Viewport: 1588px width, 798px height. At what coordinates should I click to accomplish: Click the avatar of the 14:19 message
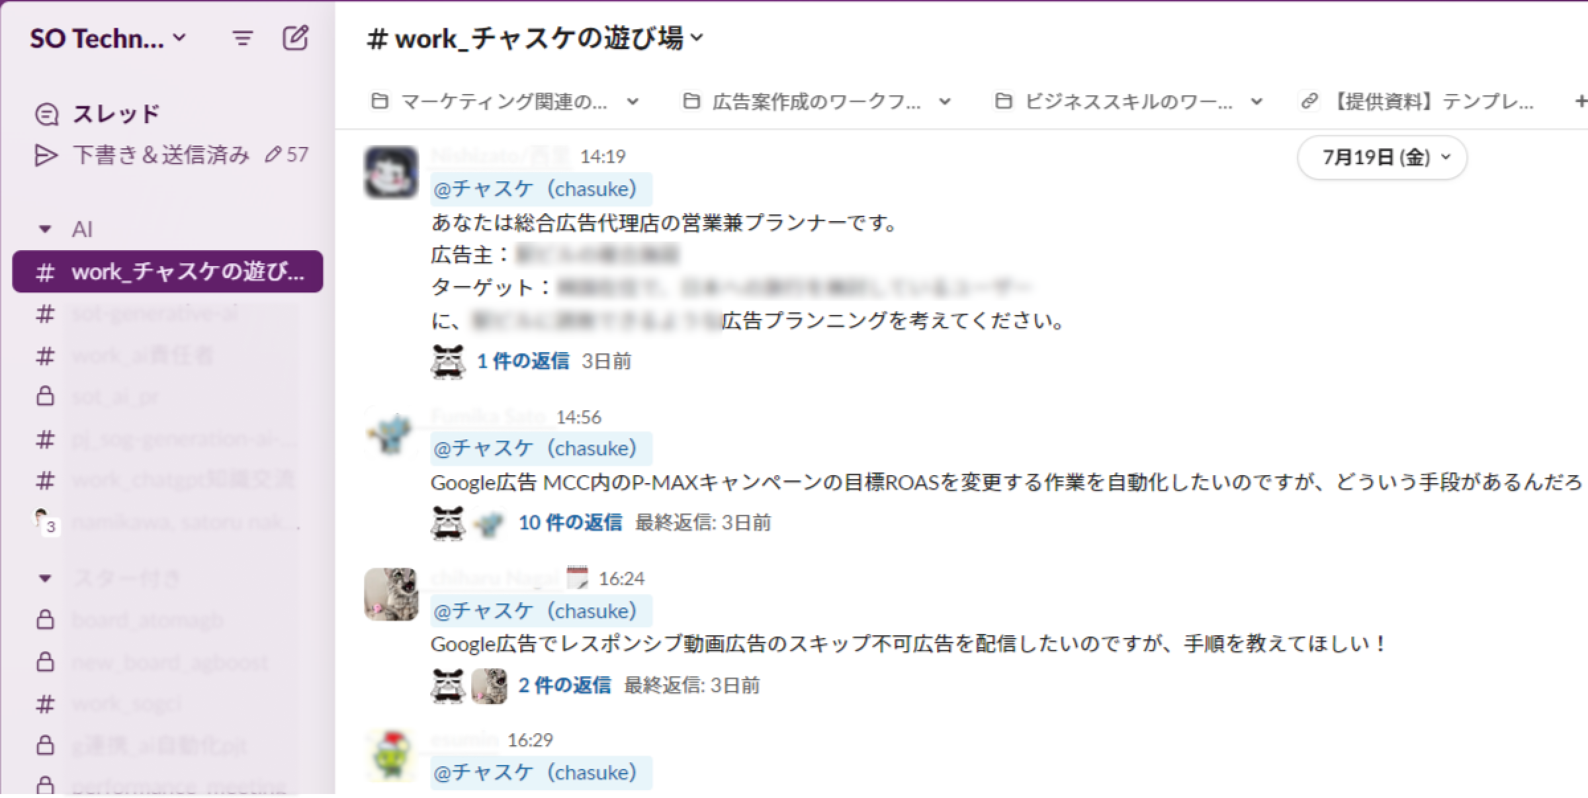[391, 172]
